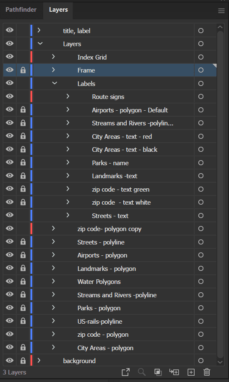Click the Locate Object magnifier icon
Screen dimensions: 229x382
tap(141, 372)
